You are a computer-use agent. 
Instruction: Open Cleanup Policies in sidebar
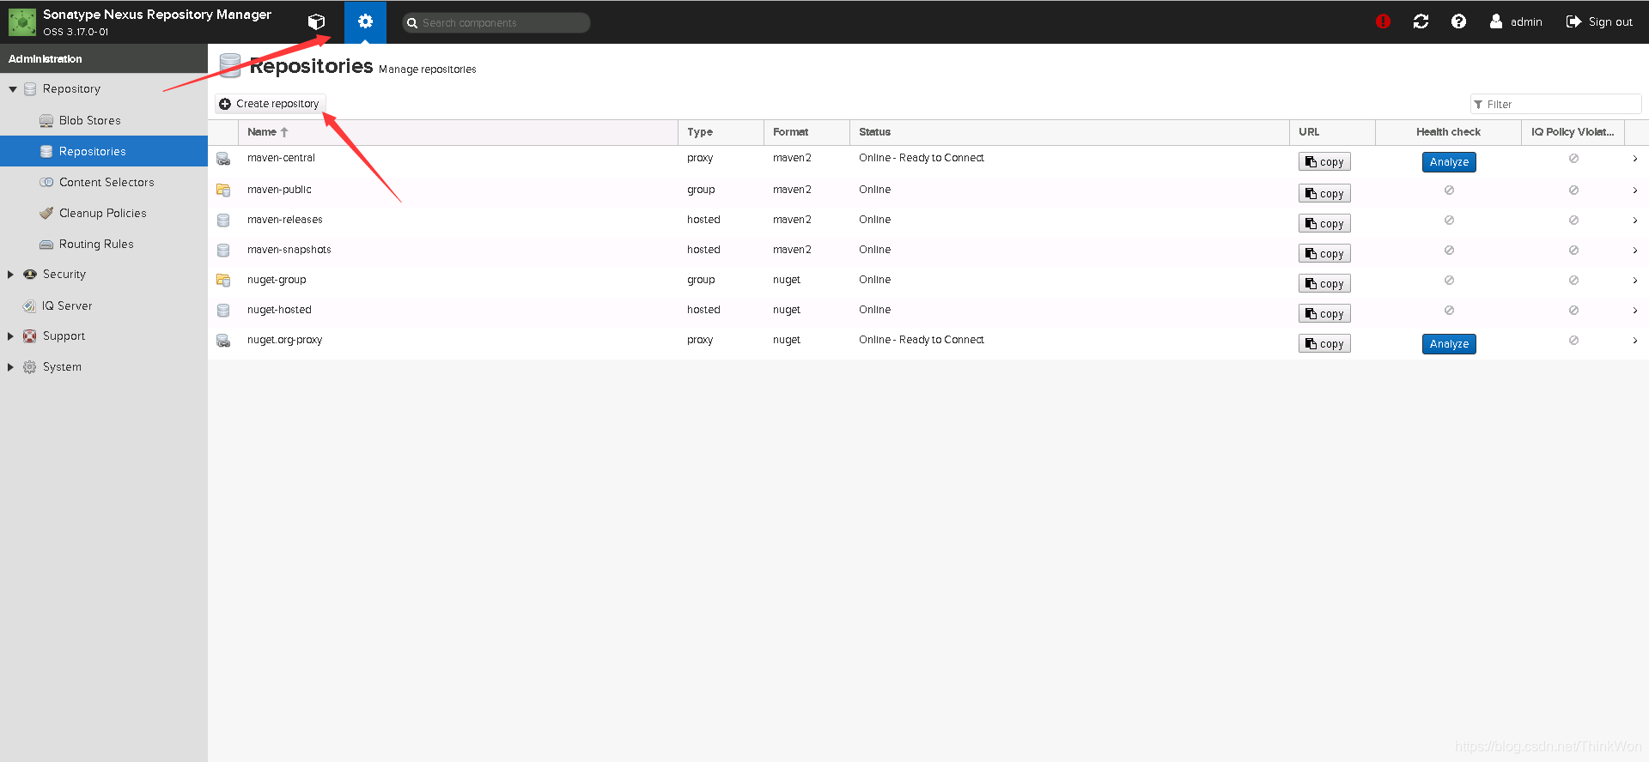104,213
